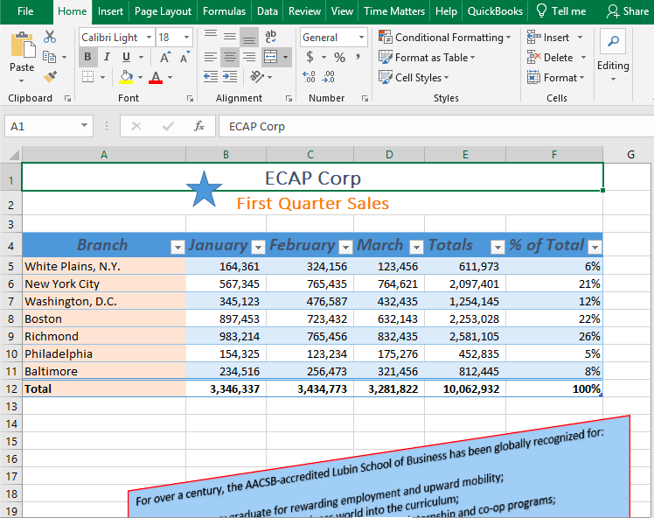Viewport: 654px width, 518px height.
Task: Toggle Underline formatting
Action: pyautogui.click(x=127, y=57)
